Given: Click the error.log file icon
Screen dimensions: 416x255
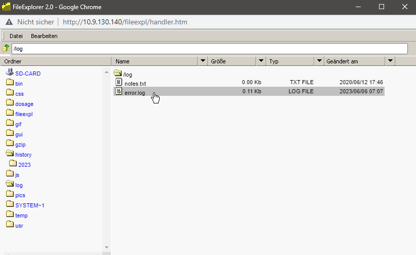Looking at the screenshot, I should pos(119,91).
